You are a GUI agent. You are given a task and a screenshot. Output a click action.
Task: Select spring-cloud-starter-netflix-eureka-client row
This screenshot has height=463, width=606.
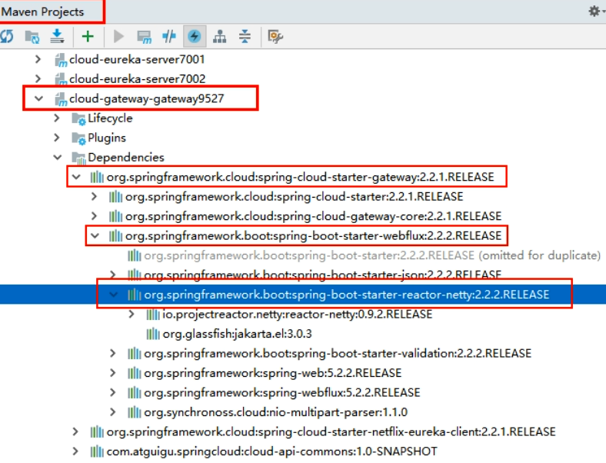pos(331,431)
